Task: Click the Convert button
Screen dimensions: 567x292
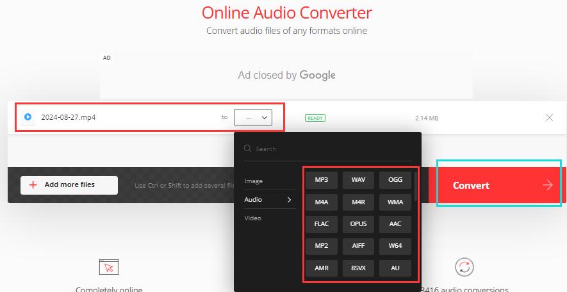Action: (x=497, y=185)
